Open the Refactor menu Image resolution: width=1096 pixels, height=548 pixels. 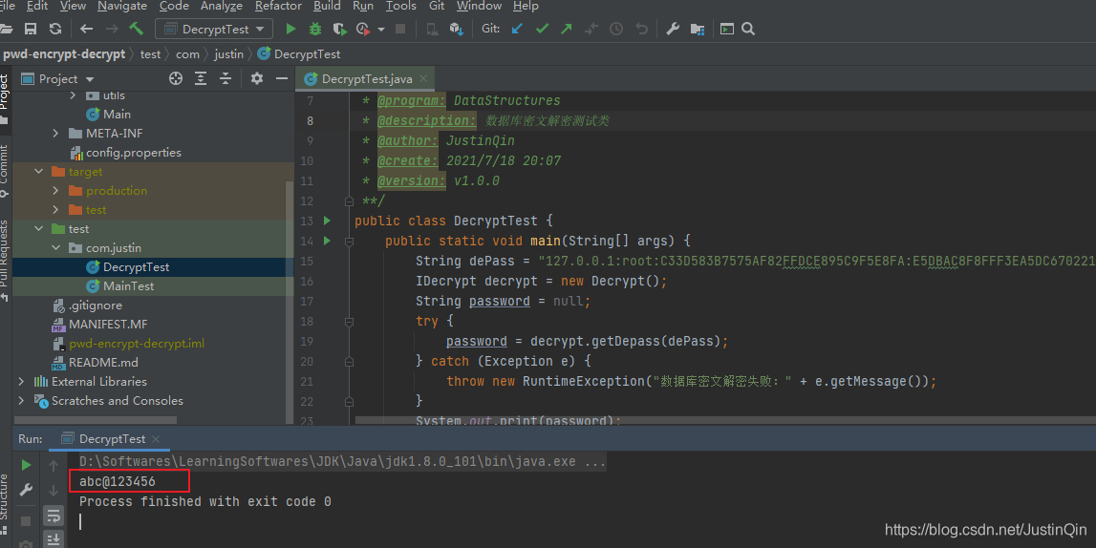point(278,6)
